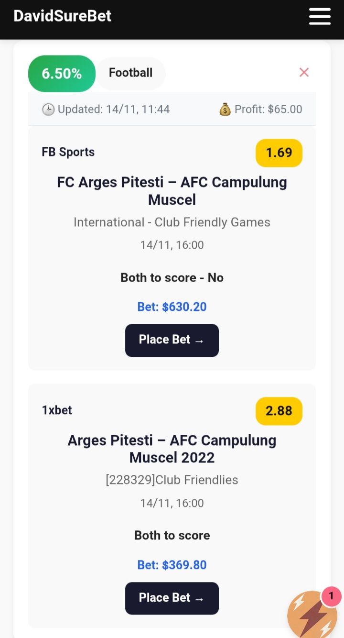The height and width of the screenshot is (638, 344).
Task: Click the clock icon beside Updated time
Action: (48, 110)
